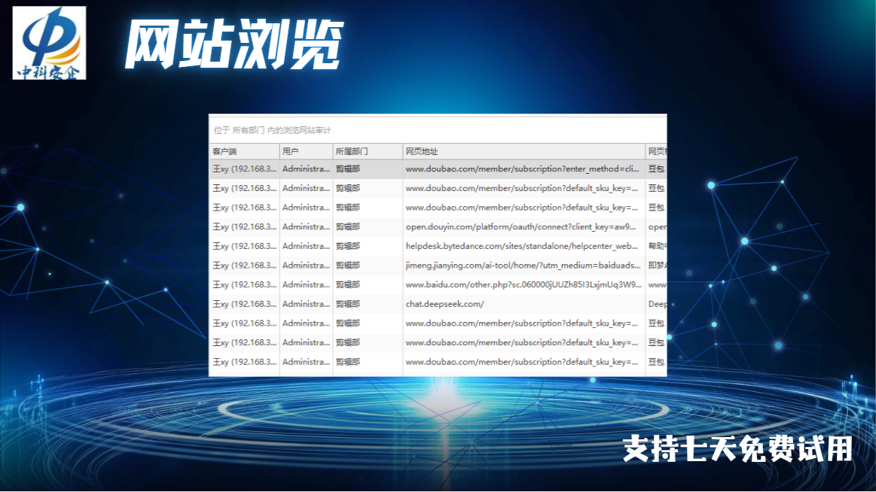Select the www.baidu.com/other.php URL cell

(523, 284)
